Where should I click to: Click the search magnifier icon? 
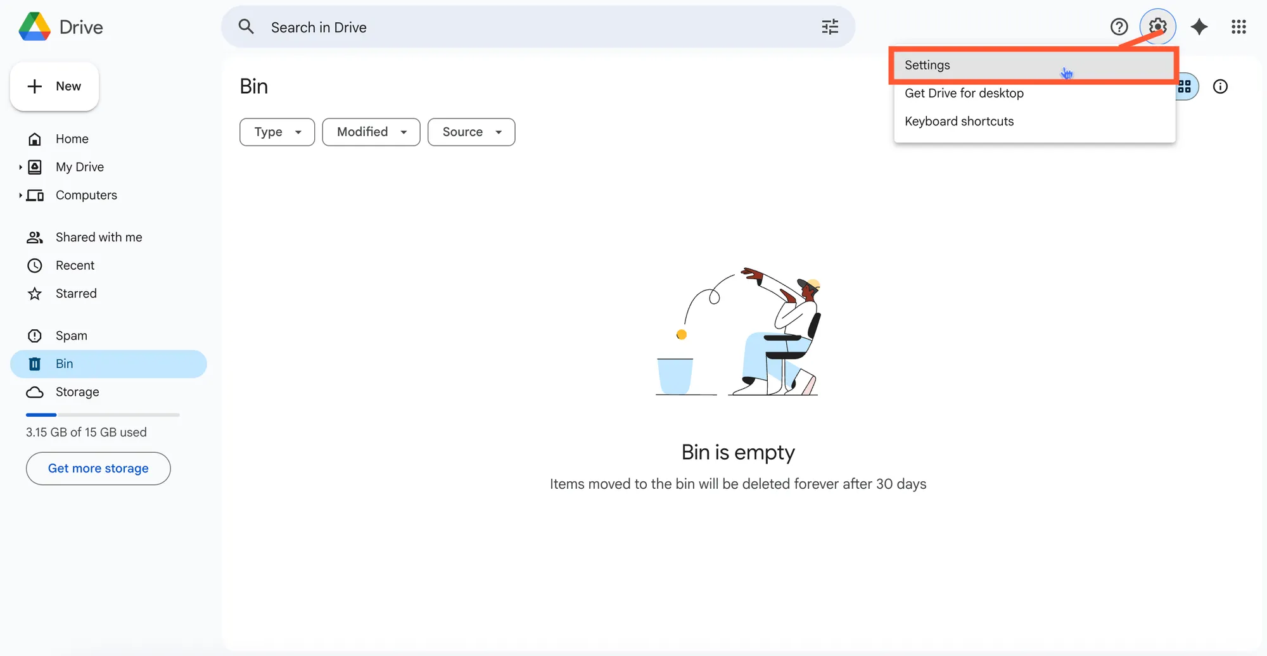pos(246,27)
